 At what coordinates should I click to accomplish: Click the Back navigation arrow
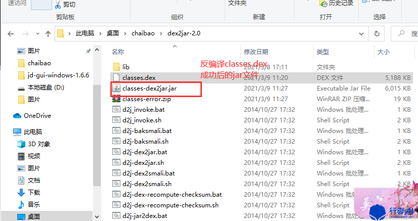click(11, 34)
